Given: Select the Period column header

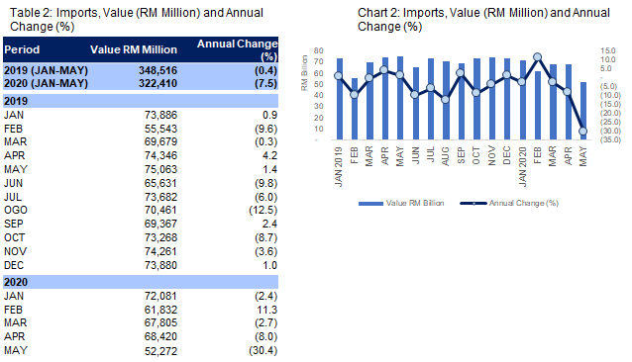Looking at the screenshot, I should click(22, 49).
